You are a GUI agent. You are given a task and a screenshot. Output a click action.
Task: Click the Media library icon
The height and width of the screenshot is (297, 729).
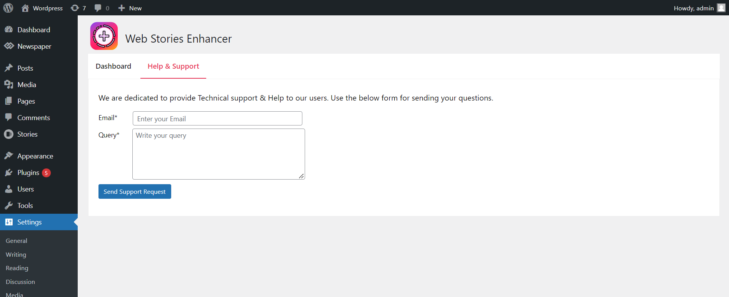(8, 84)
